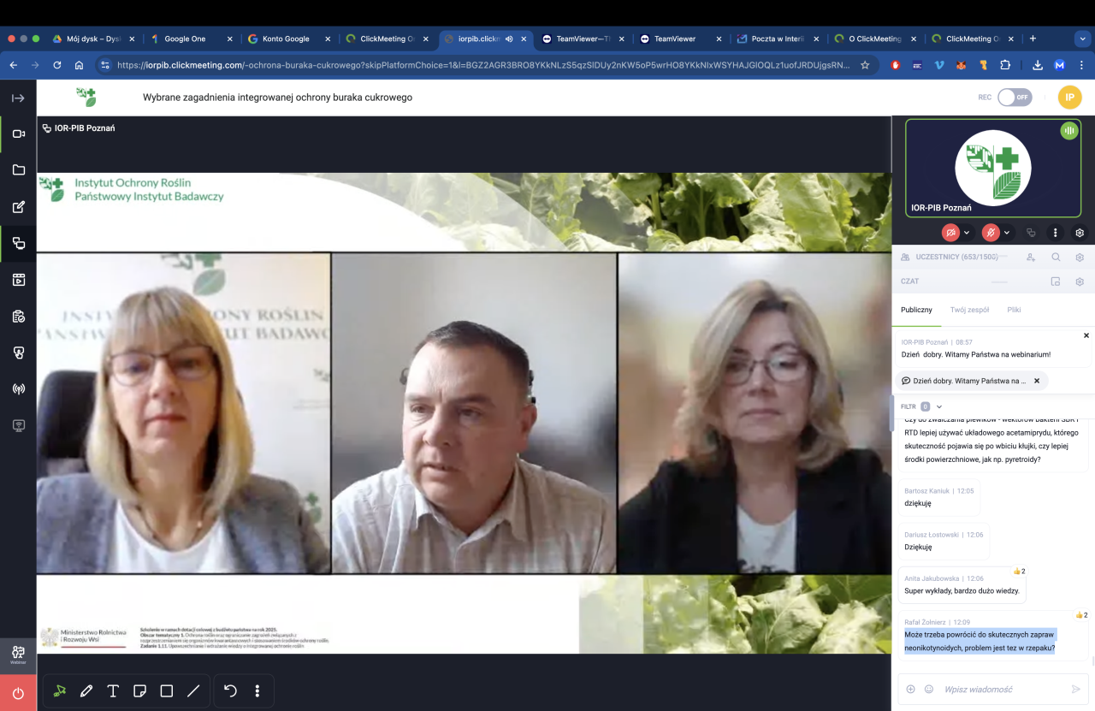This screenshot has width=1095, height=711.
Task: Switch to the Poczta w Interii browser tab
Action: (x=775, y=39)
